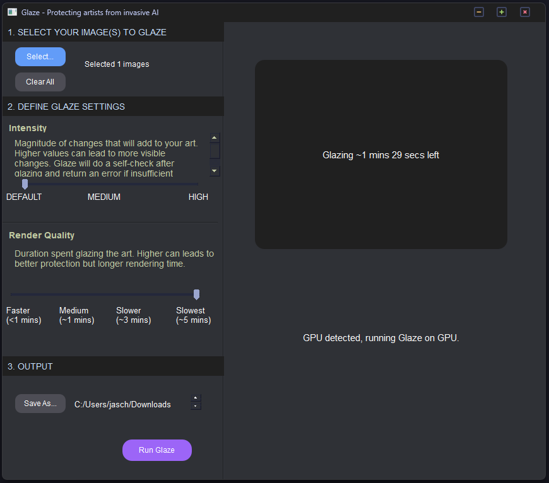
Task: Click the Glaze app icon in title bar
Action: coord(12,12)
